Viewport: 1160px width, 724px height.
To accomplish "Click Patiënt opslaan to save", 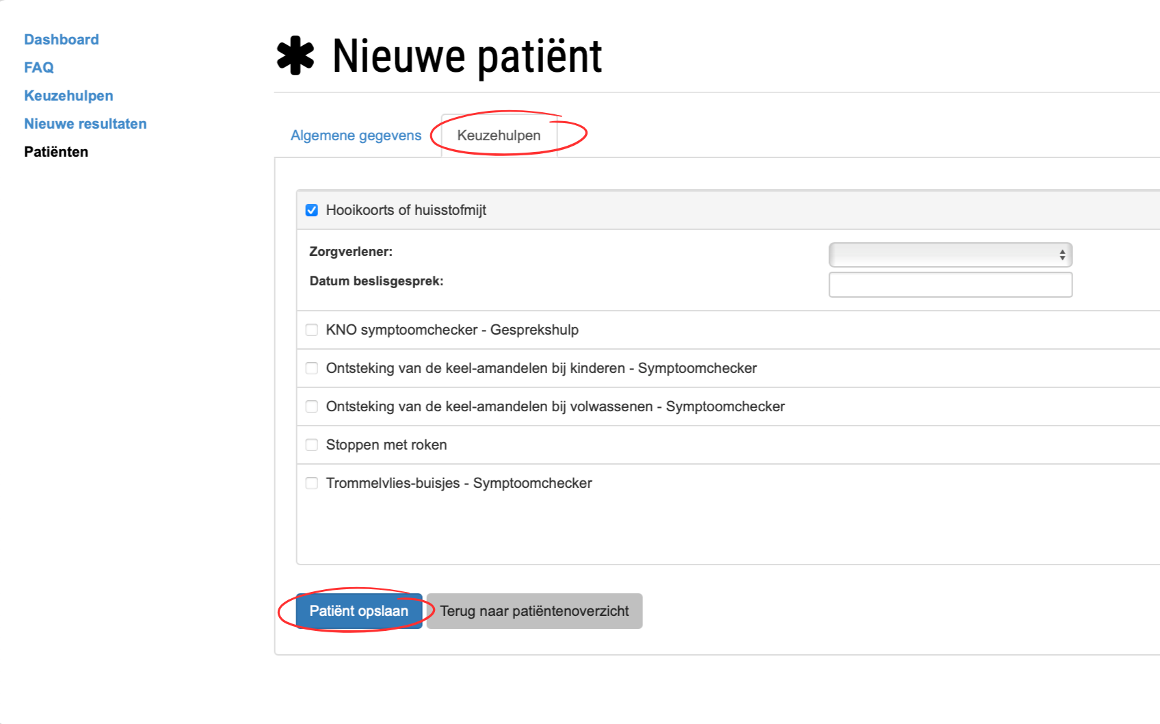I will pyautogui.click(x=358, y=610).
